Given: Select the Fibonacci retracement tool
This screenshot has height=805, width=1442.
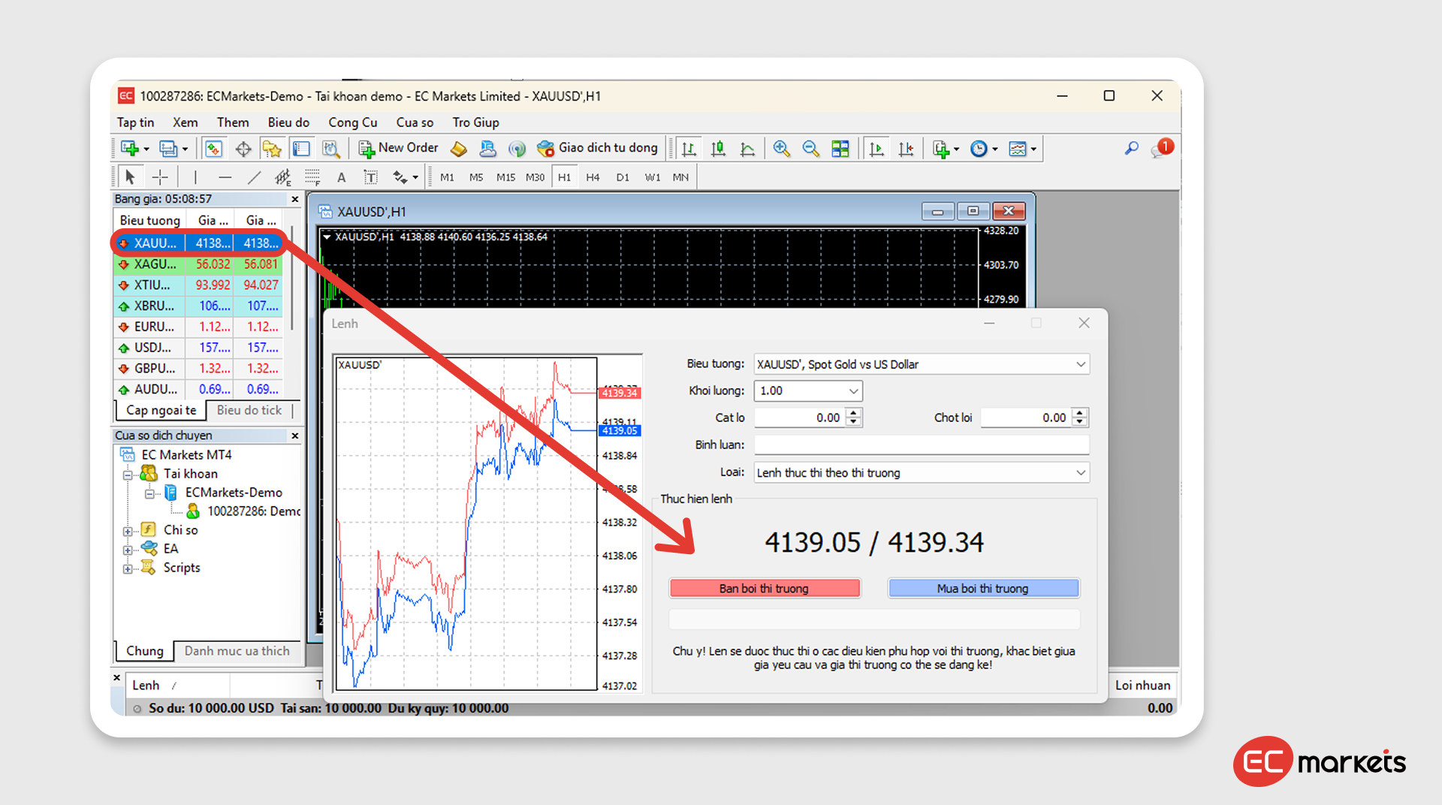Looking at the screenshot, I should pos(312,177).
